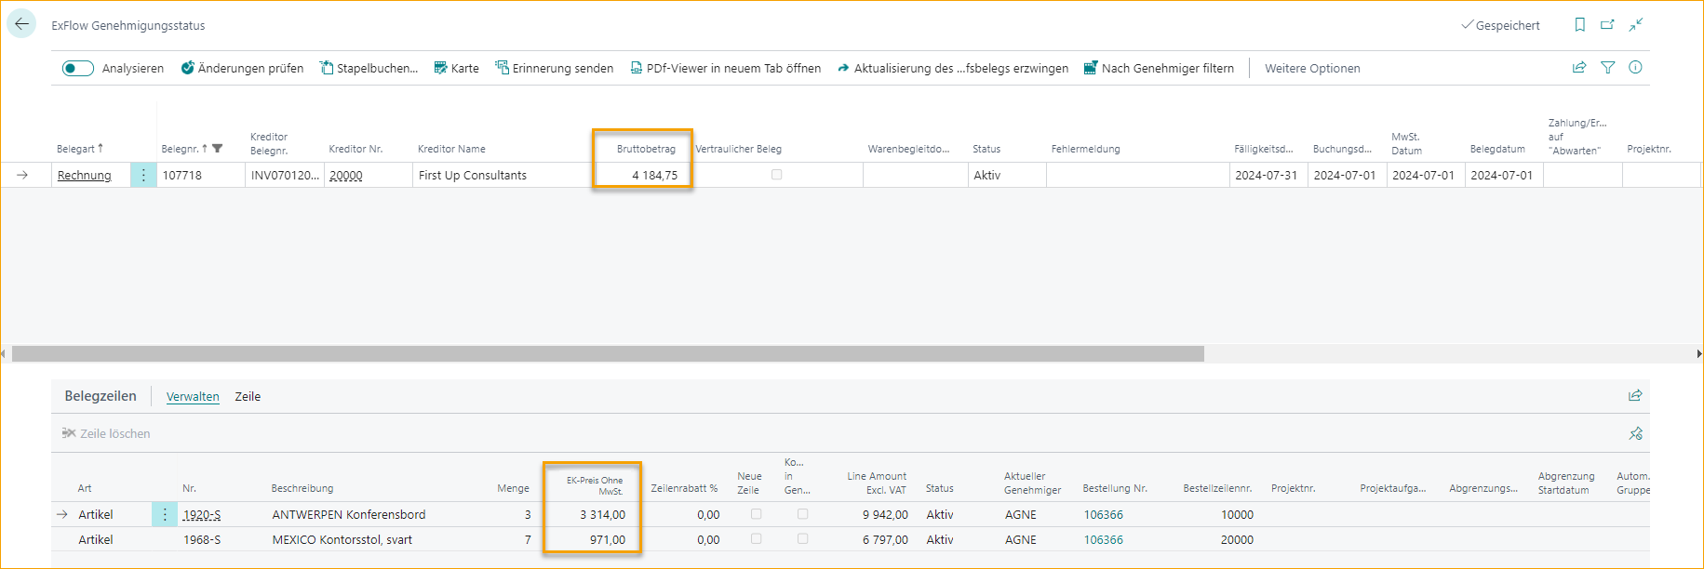Viewport: 1704px width, 569px height.
Task: Pin the Belegzeilen section icon
Action: [x=1635, y=433]
